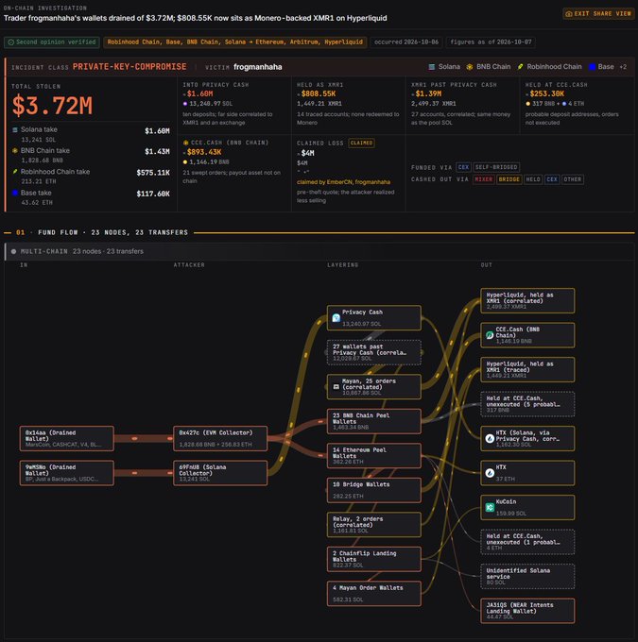Click the figures as of 2026-10-07 tag
The width and height of the screenshot is (638, 642).
[x=491, y=42]
